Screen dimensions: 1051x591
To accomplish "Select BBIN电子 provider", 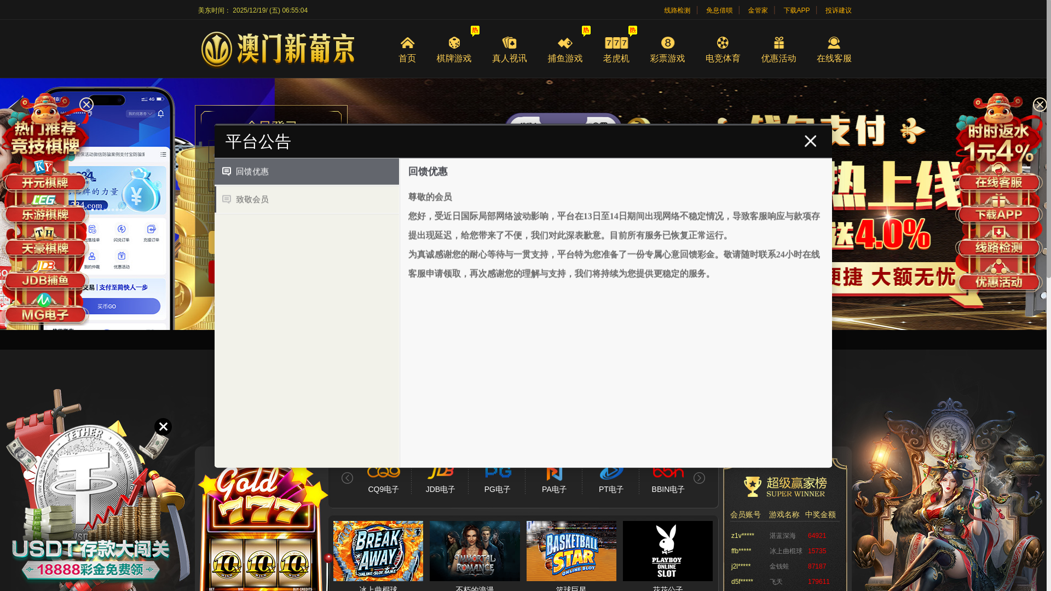I will pyautogui.click(x=668, y=480).
